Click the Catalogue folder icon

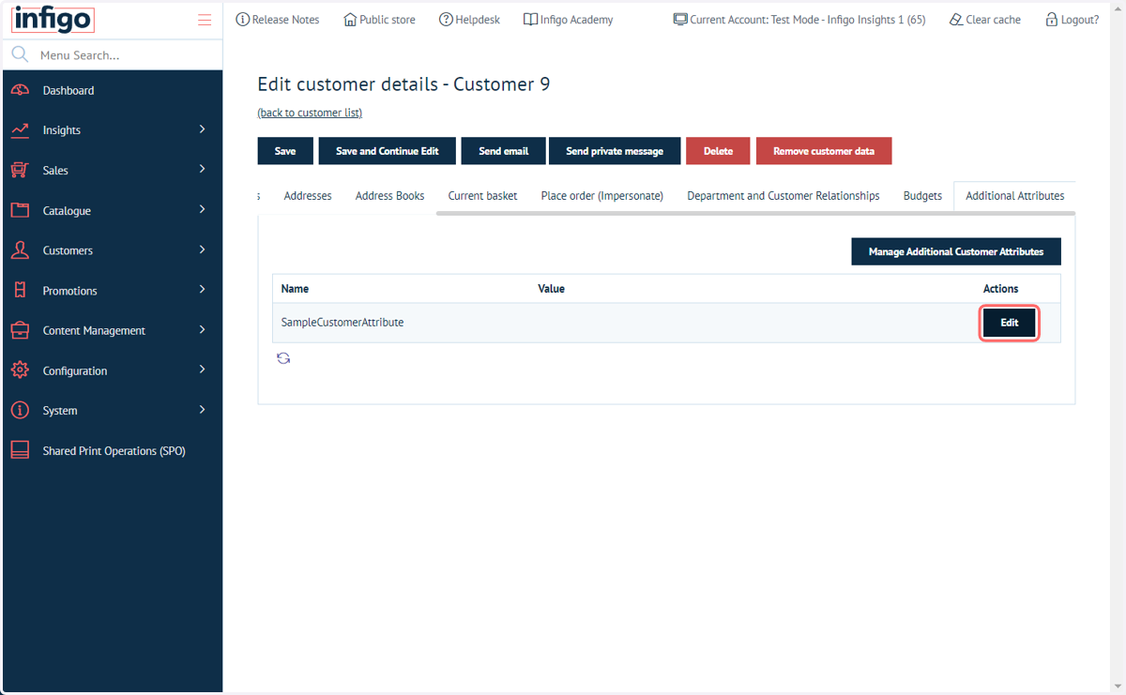click(20, 210)
